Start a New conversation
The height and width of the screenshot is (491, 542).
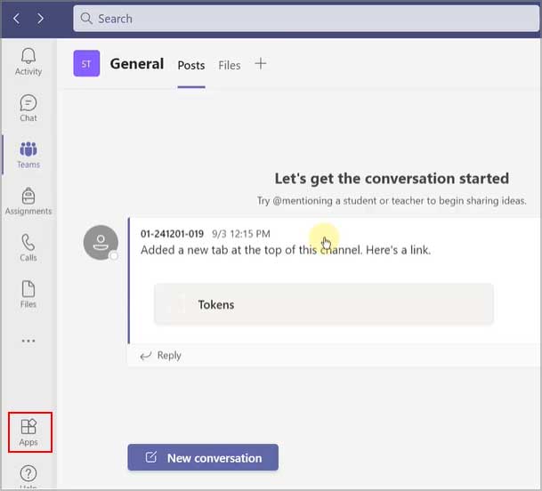(203, 458)
